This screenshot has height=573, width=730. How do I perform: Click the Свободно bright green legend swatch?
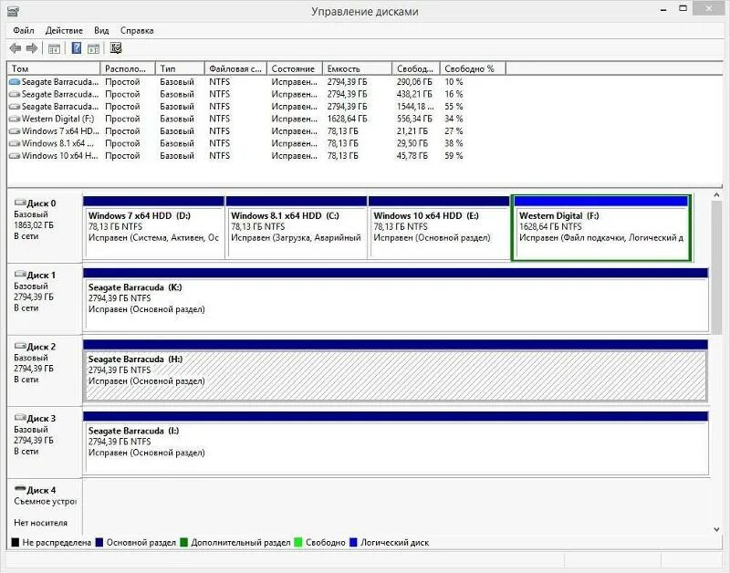[x=298, y=542]
